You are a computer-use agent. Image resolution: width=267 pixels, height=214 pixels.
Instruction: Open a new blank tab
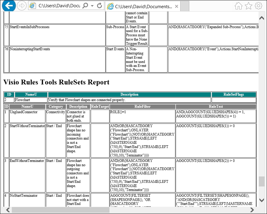coord(185,6)
